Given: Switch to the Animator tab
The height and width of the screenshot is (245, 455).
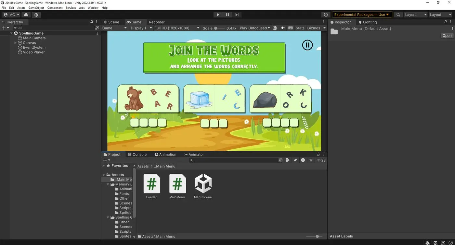Looking at the screenshot, I should click(x=194, y=155).
